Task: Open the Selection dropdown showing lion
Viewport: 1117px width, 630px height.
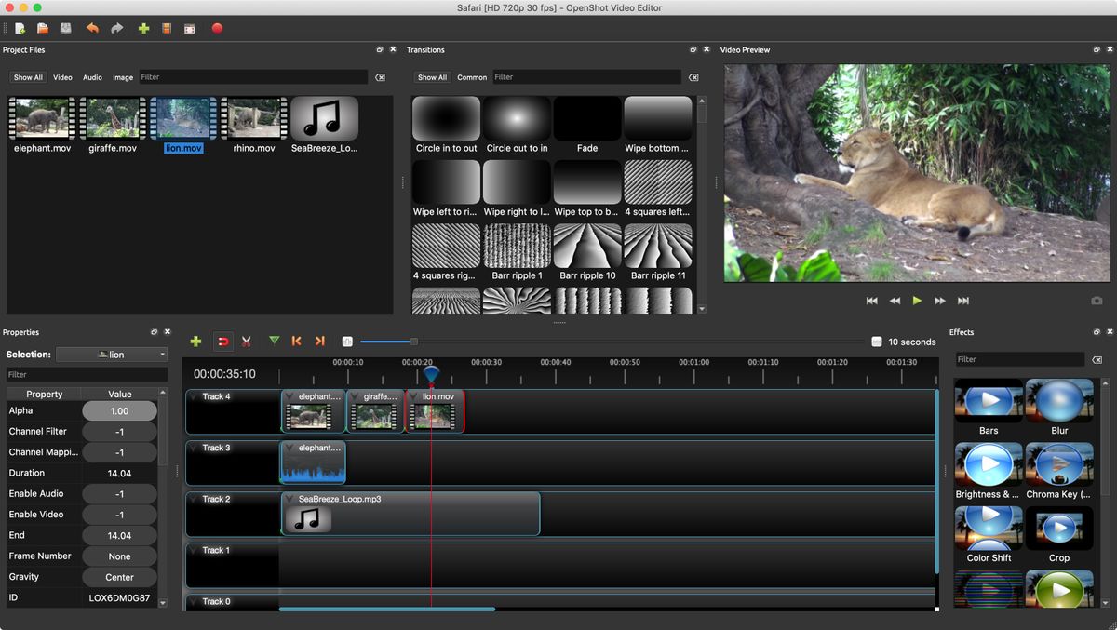Action: (112, 355)
